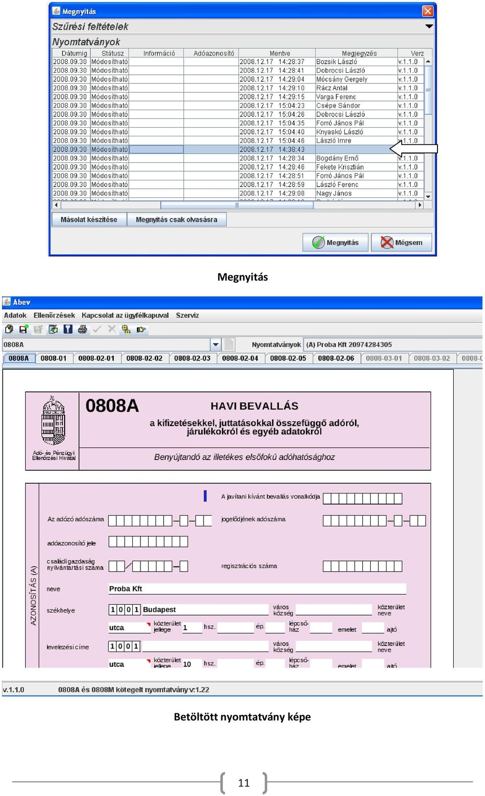Switch to the 0808-02-01 tab

coord(96,358)
